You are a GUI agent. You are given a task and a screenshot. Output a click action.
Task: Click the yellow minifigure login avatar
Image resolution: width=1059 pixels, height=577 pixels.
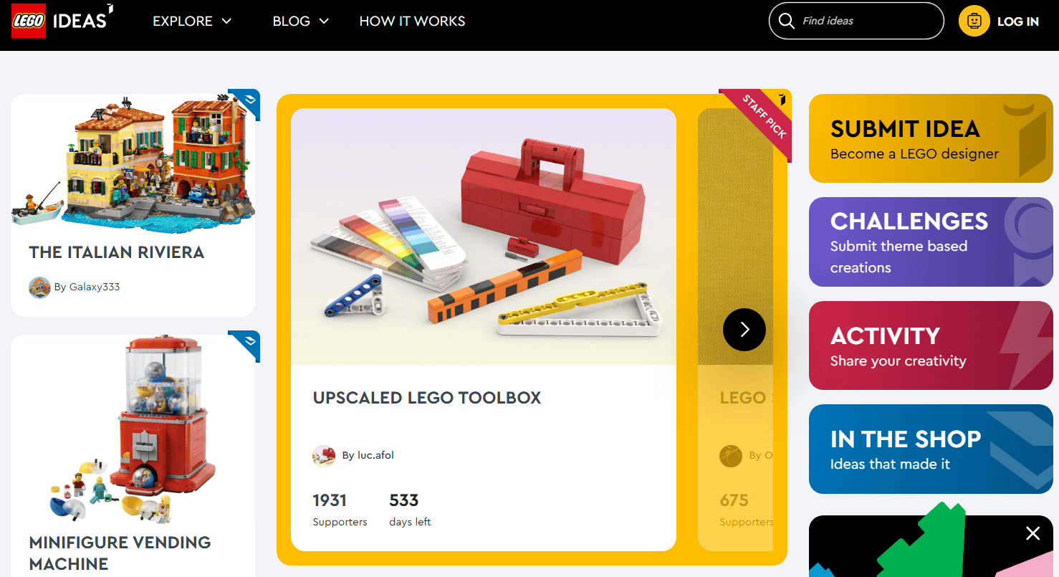(974, 22)
